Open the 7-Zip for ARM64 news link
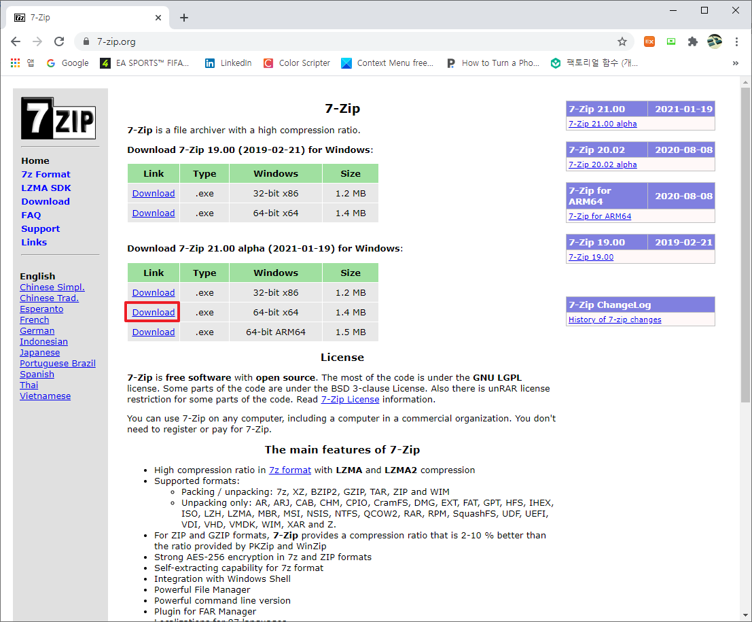 [x=600, y=216]
